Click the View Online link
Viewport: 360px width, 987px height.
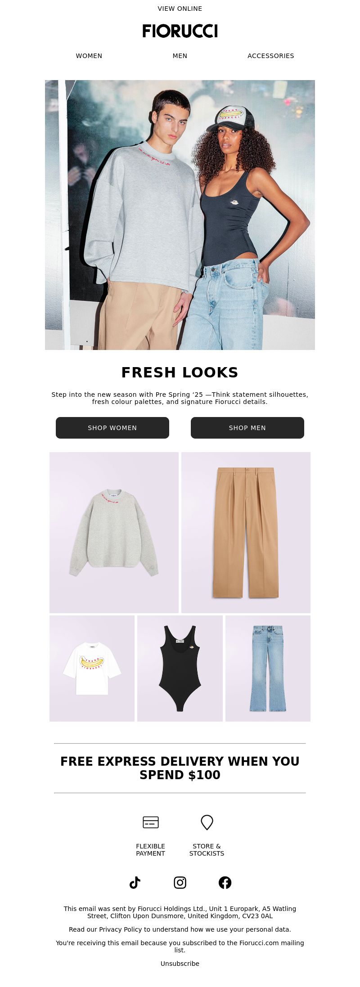(x=180, y=9)
